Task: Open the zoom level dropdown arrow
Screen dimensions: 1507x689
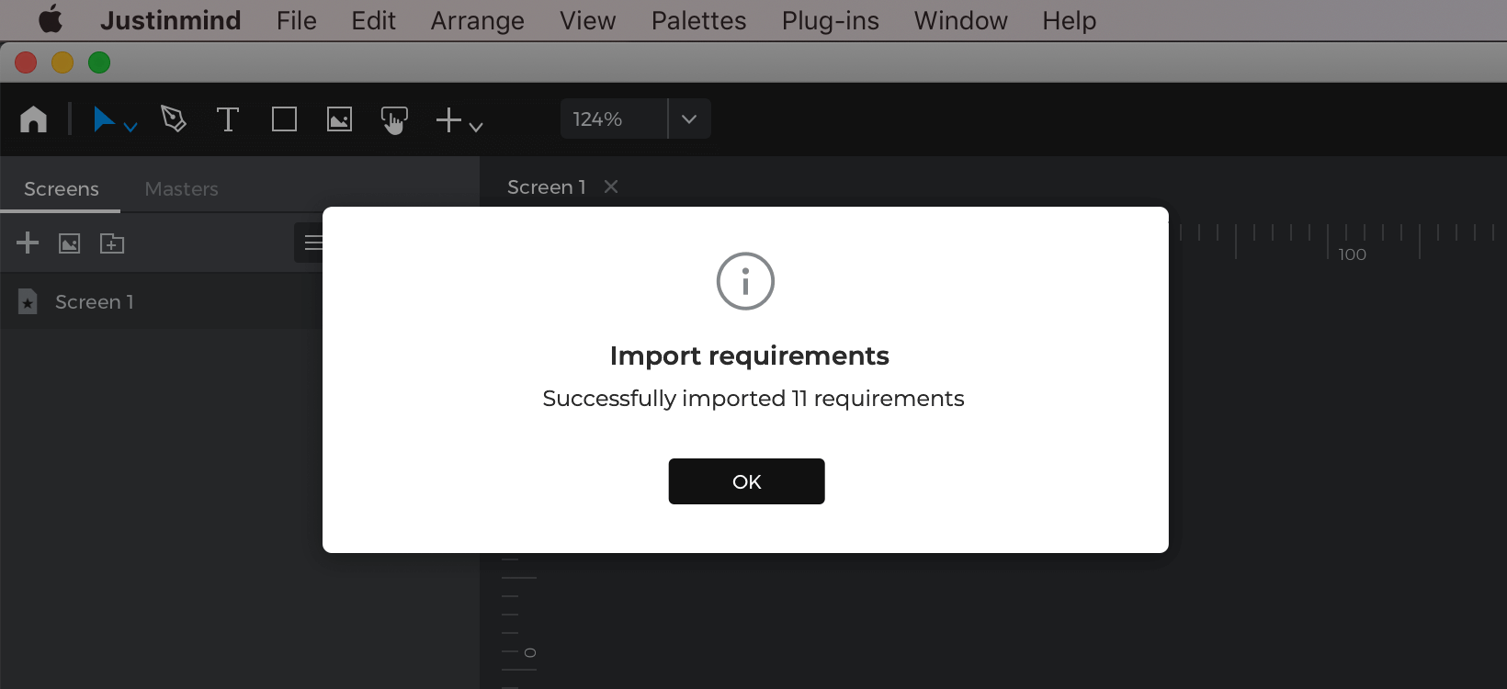Action: [689, 119]
